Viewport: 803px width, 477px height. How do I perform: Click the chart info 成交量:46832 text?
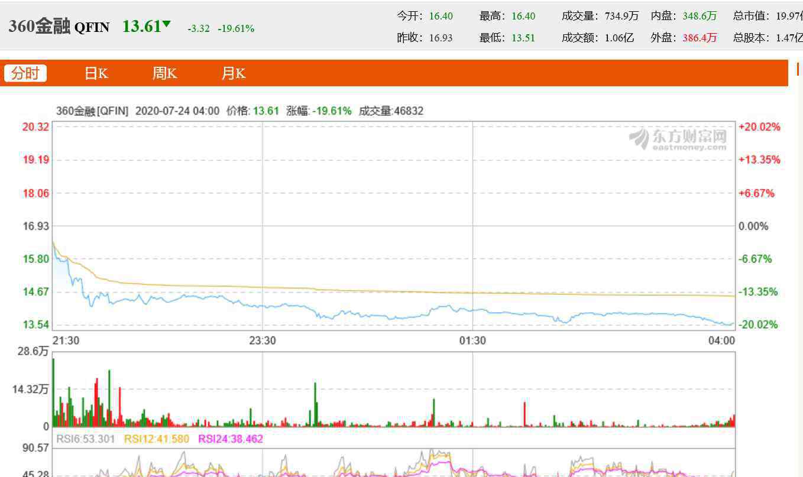click(x=391, y=111)
